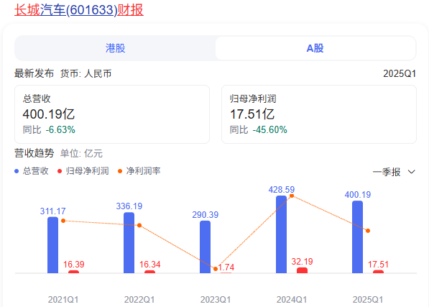Click the 2023Q1 net margin data point
Image resolution: width=429 pixels, height=307 pixels.
click(216, 269)
